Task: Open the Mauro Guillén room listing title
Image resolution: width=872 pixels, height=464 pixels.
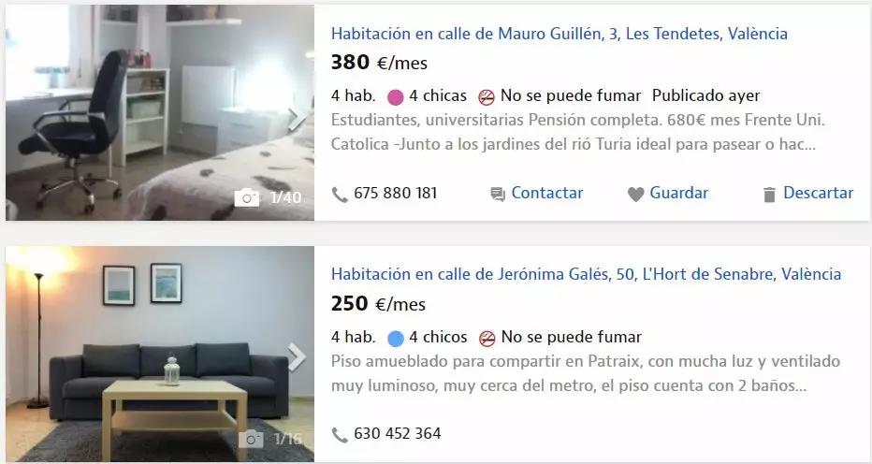Action: click(x=559, y=34)
